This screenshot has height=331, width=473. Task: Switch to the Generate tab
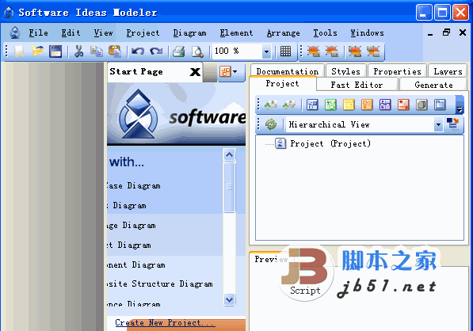pyautogui.click(x=433, y=85)
